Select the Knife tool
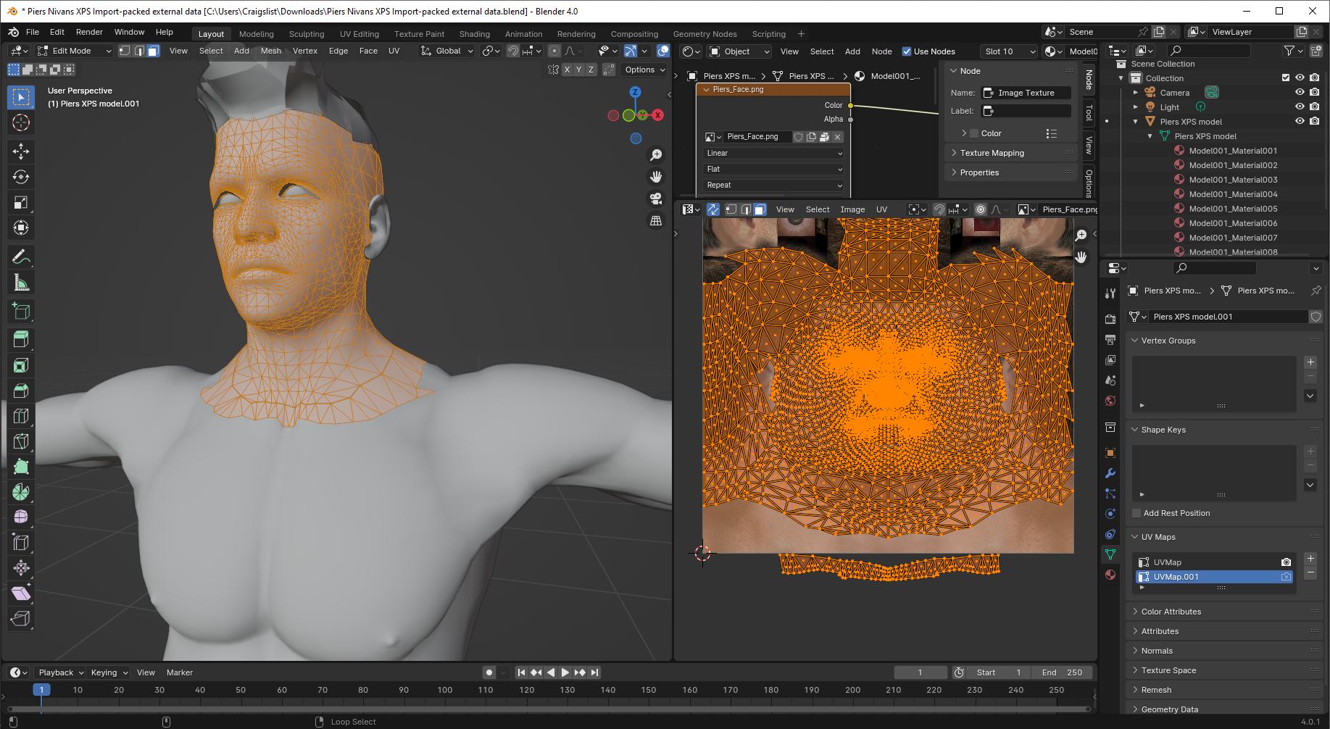 point(21,441)
